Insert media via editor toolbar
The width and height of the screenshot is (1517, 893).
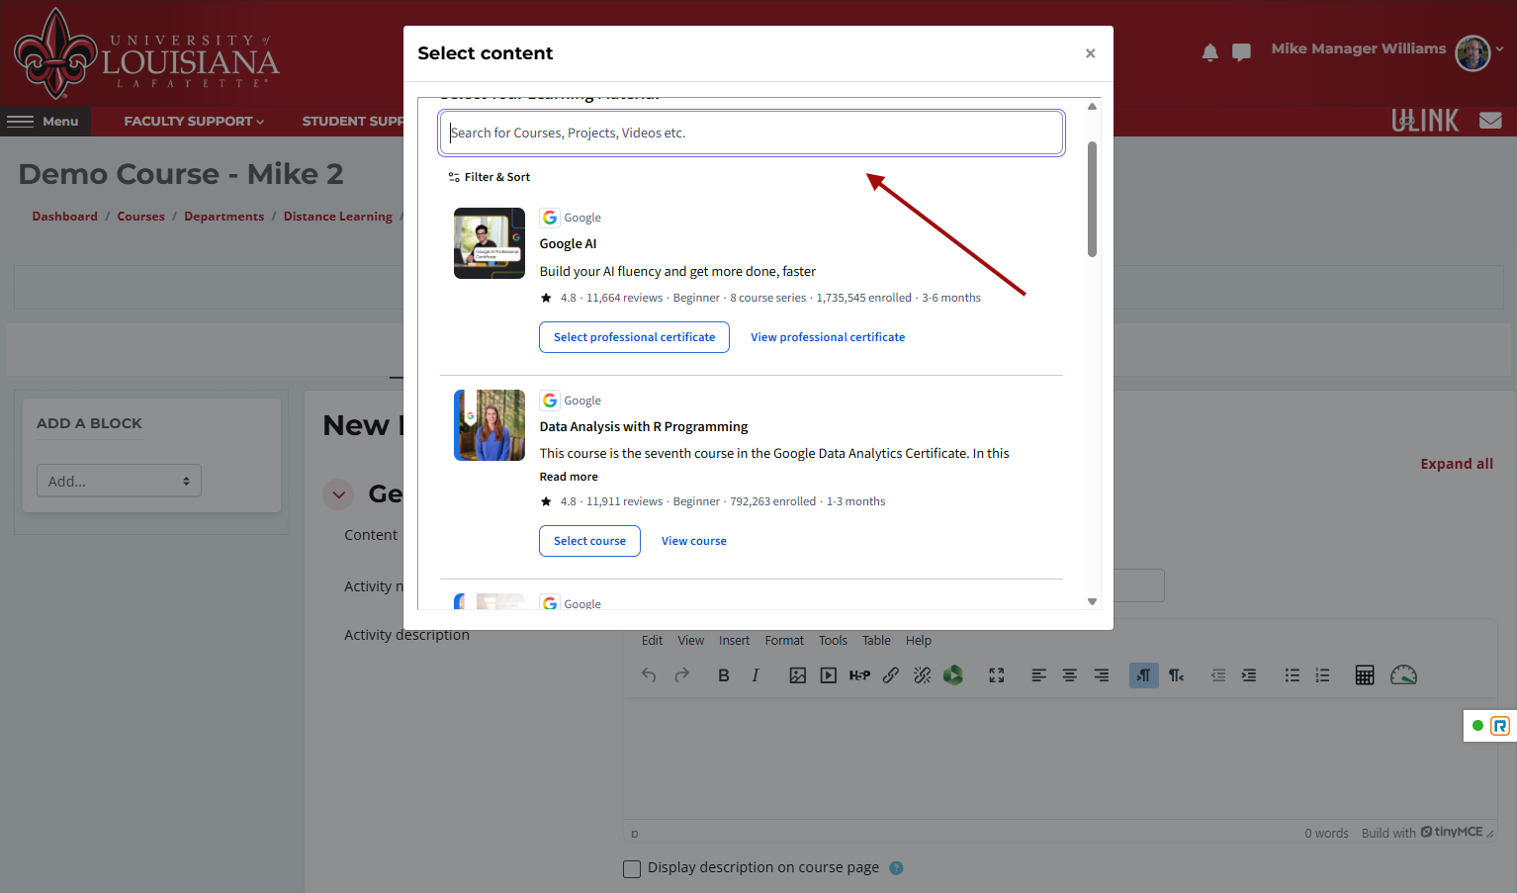coord(829,675)
